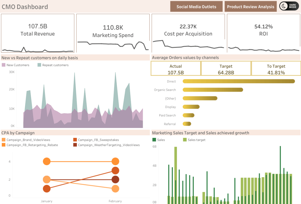Open the Product Review Analysis page
The image size is (301, 204).
[250, 6]
